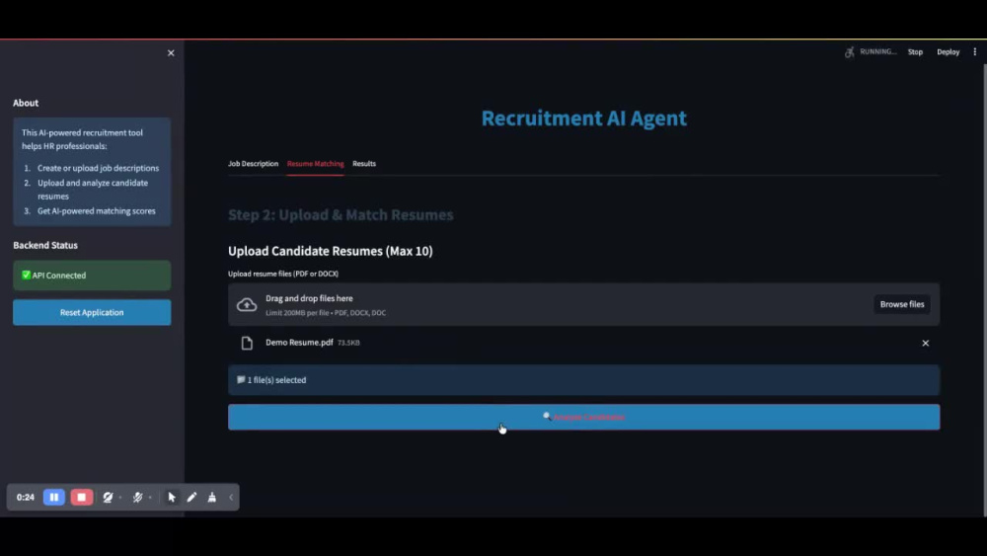Click 'Create or upload job descriptions' text
This screenshot has width=987, height=556.
(98, 168)
